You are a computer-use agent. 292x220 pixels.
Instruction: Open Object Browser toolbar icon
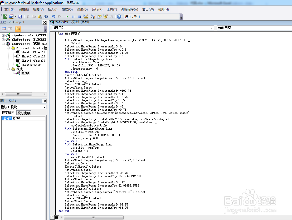coord(105,17)
